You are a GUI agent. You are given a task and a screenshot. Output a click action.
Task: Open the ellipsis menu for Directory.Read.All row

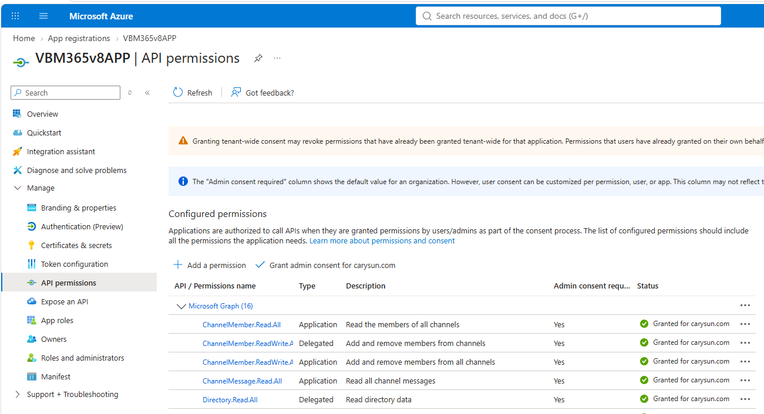(x=745, y=399)
